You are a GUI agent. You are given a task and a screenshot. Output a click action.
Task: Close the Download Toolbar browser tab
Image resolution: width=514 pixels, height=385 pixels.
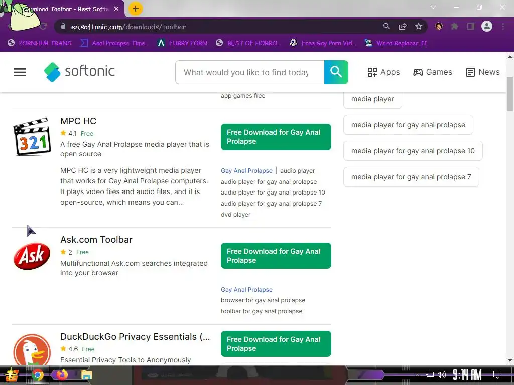coord(116,9)
